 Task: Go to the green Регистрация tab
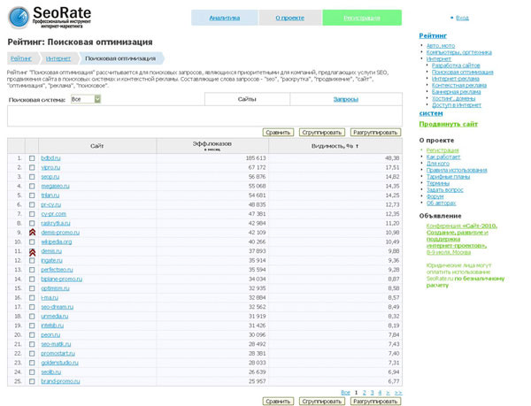(x=362, y=18)
